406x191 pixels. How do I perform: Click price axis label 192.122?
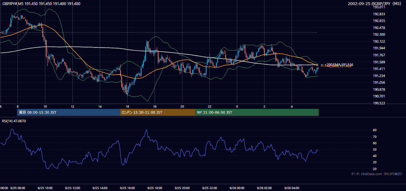tap(379, 41)
